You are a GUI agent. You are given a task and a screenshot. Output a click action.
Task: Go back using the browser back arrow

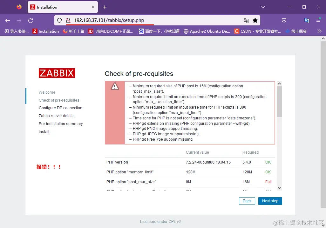[8, 20]
